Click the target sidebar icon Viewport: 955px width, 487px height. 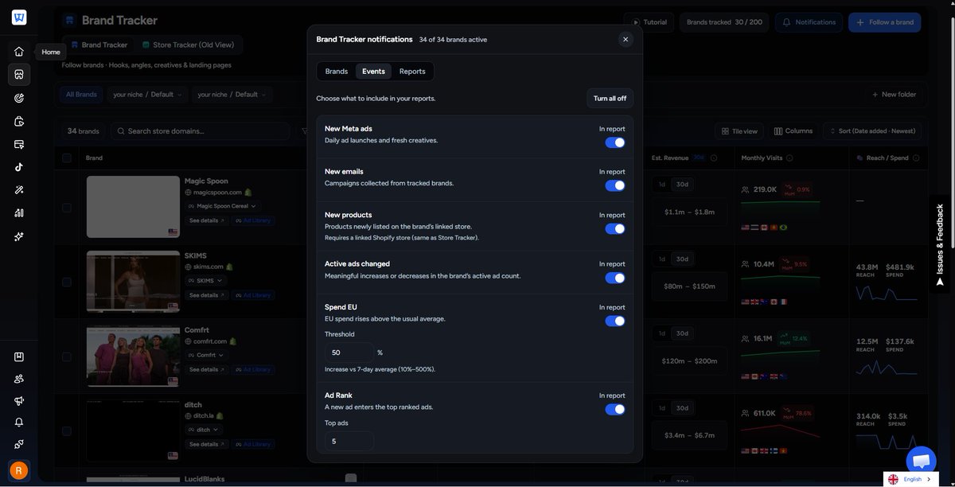click(18, 98)
